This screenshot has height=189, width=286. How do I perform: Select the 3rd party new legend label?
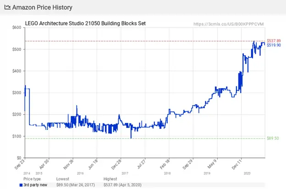coord(35,185)
